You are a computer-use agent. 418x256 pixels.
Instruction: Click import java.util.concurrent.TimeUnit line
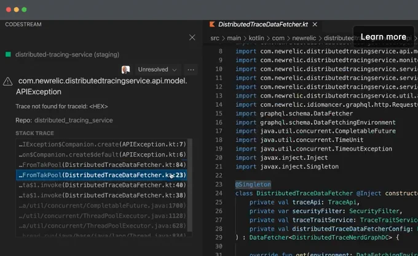click(299, 140)
